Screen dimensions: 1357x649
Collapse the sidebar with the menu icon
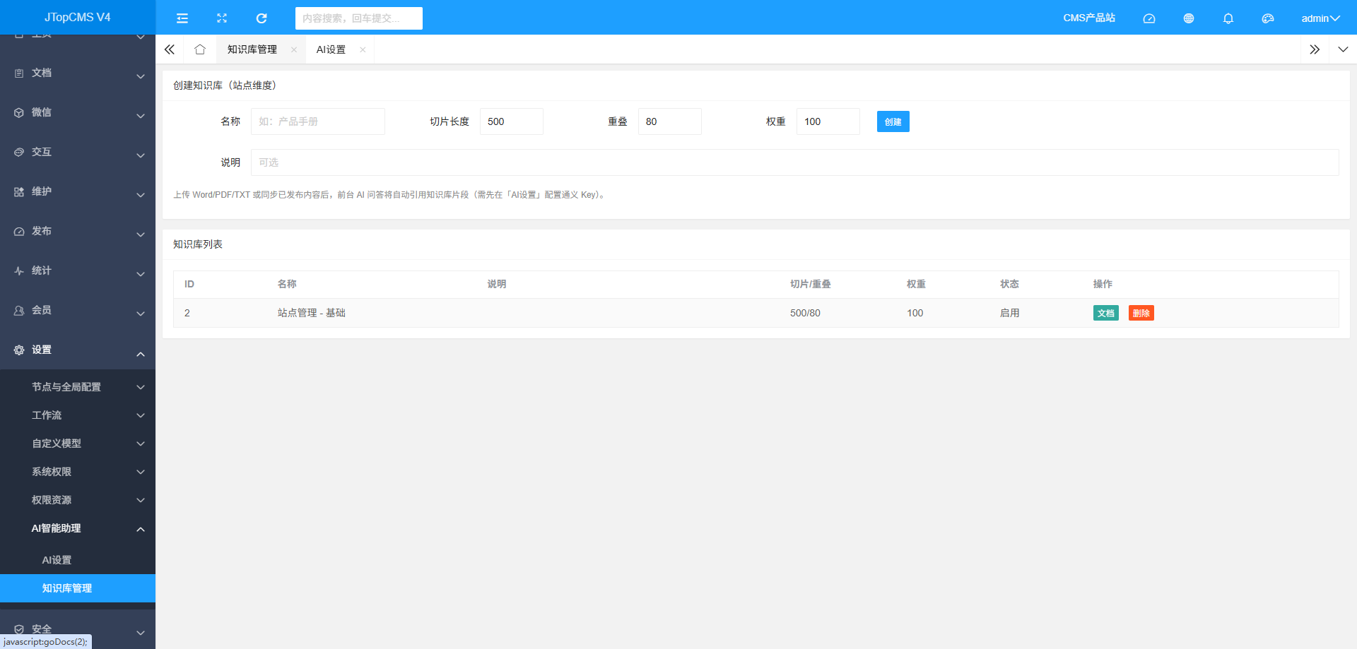[x=182, y=18]
